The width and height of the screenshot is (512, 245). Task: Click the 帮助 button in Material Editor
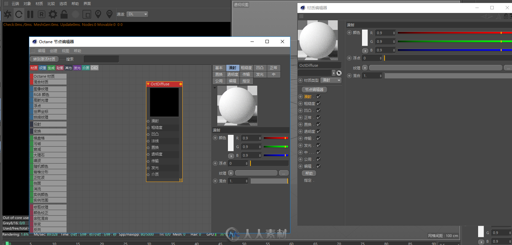point(309,173)
